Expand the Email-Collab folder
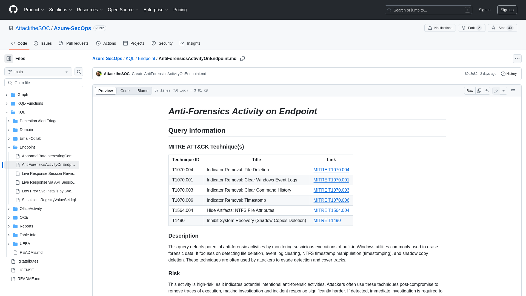The image size is (526, 296). [x=9, y=139]
